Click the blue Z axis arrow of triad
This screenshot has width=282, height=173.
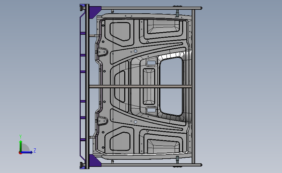tap(27, 152)
